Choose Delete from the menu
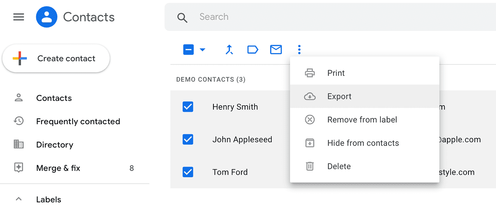This screenshot has width=496, height=207. tap(365, 166)
